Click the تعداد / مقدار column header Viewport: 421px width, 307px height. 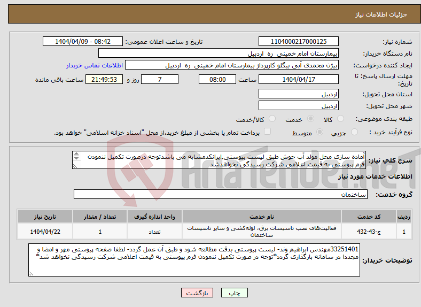(100, 217)
